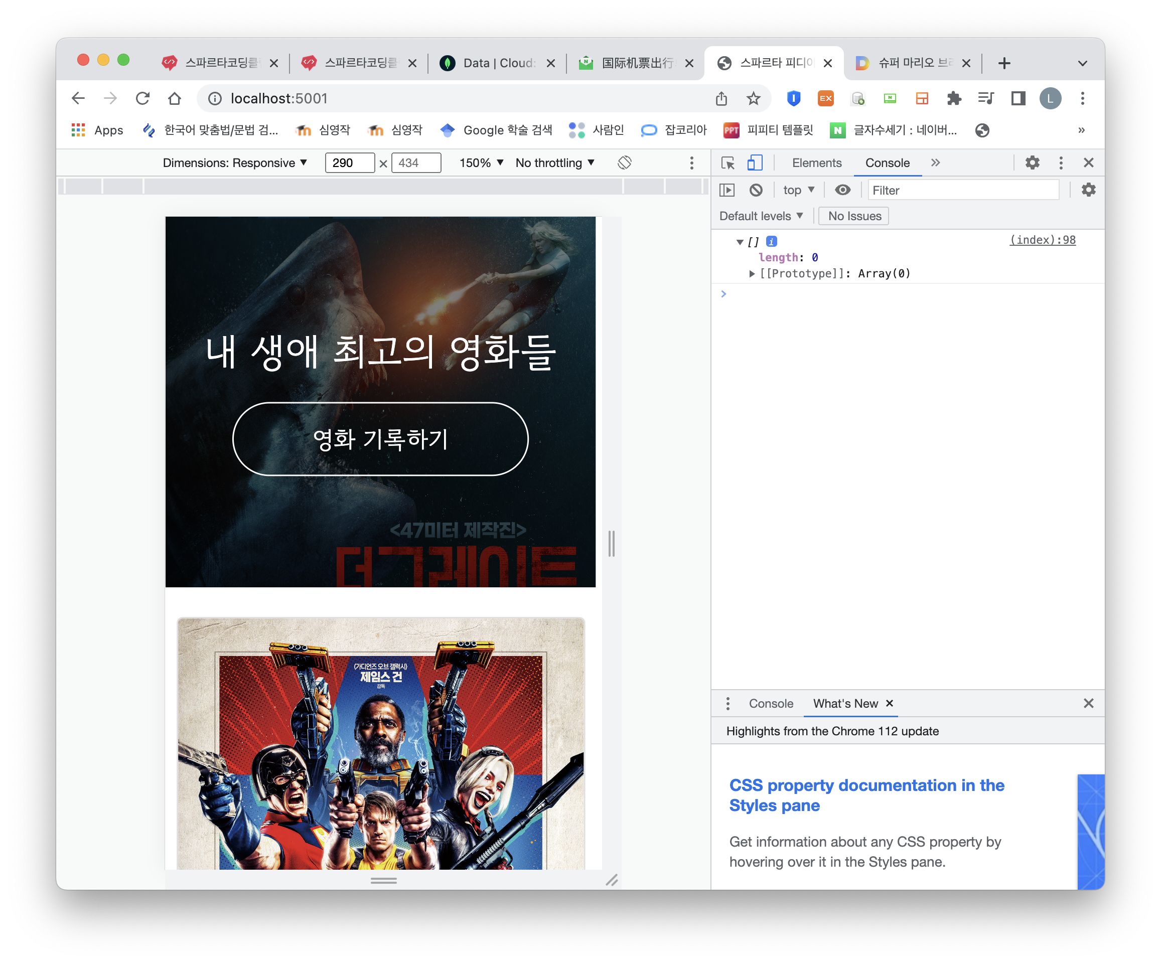The height and width of the screenshot is (964, 1161).
Task: Click the viewport bottom resize handle
Action: 384,880
